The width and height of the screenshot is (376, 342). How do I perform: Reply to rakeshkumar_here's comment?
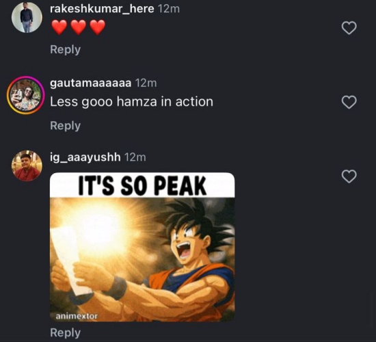coord(65,50)
